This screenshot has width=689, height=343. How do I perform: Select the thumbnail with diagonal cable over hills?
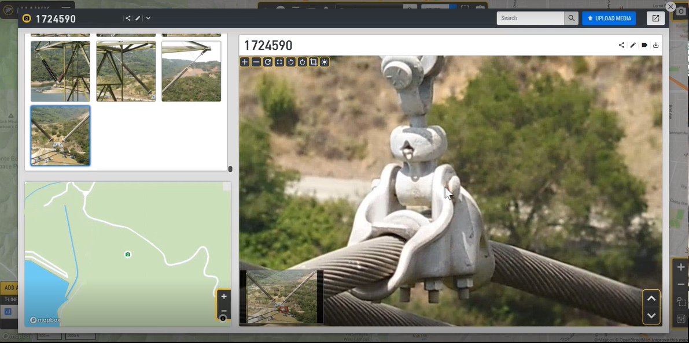point(191,71)
